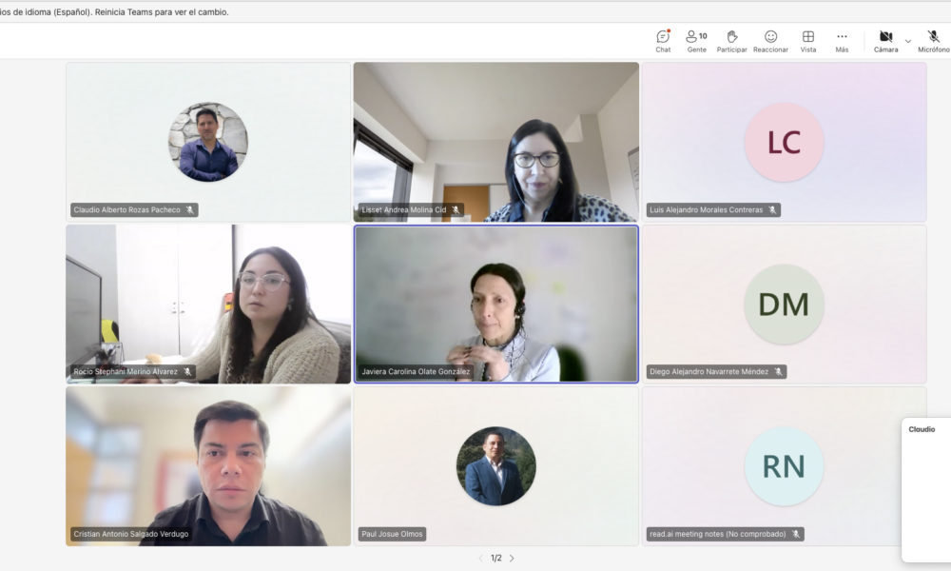Click Paul Josue Olmos profile picture

tap(495, 466)
